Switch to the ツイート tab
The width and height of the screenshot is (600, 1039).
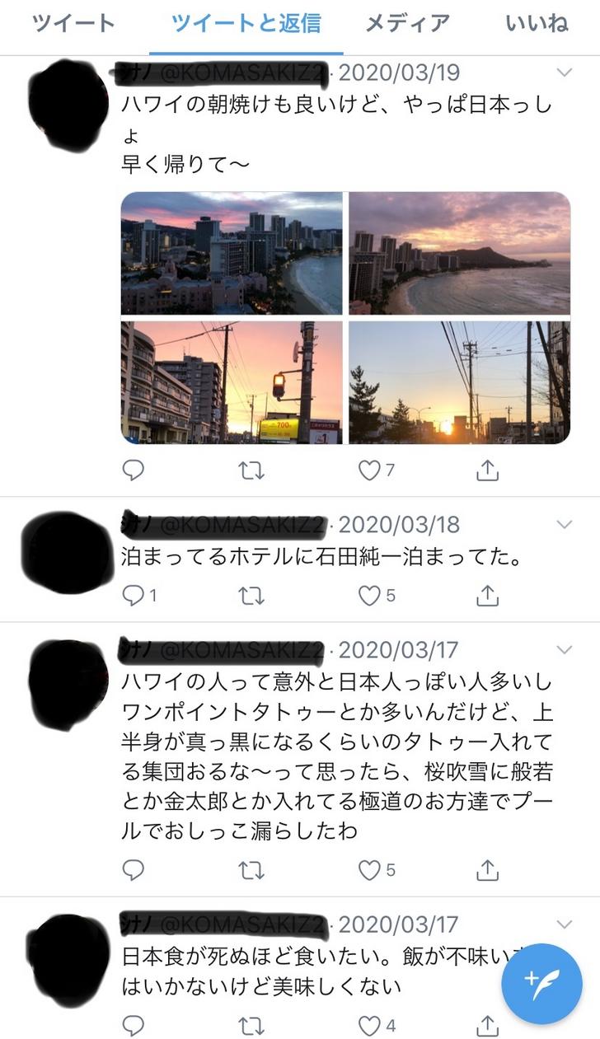click(74, 23)
